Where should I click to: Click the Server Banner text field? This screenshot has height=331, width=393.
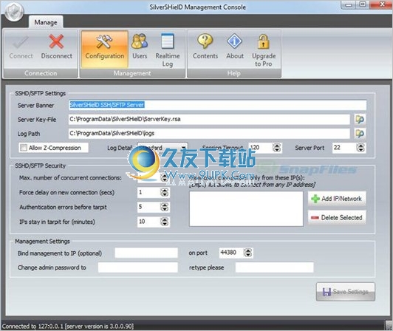pos(217,105)
